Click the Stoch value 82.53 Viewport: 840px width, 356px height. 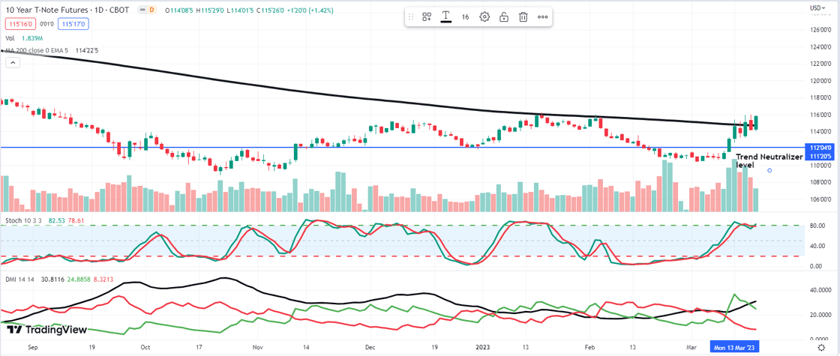pyautogui.click(x=56, y=220)
